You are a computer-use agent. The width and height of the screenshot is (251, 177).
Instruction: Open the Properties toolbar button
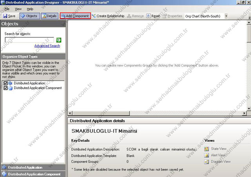(173, 16)
